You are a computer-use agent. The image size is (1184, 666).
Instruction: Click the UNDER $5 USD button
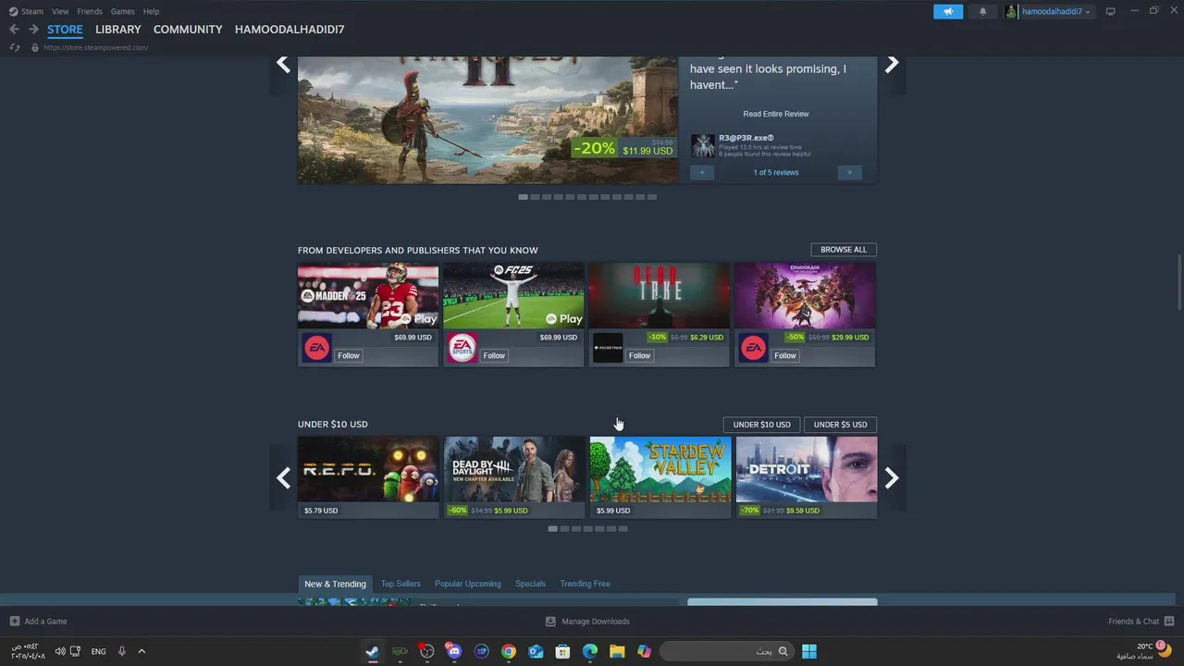[841, 425]
